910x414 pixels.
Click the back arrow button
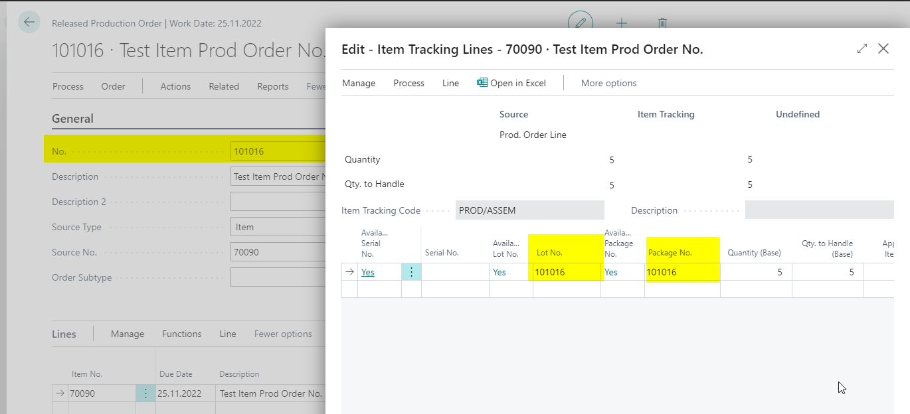29,23
